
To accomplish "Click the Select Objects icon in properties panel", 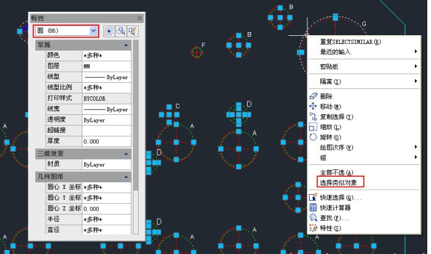I will coord(121,32).
